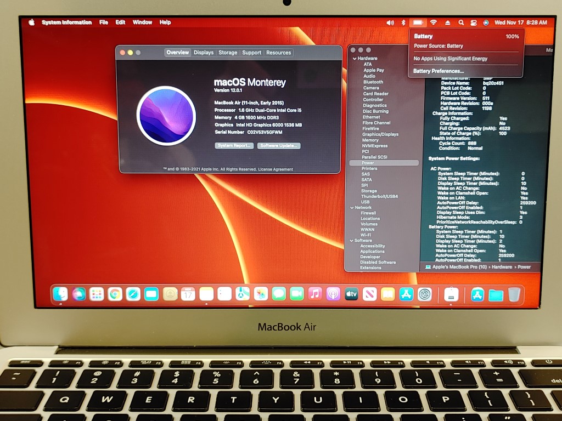The image size is (562, 421).
Task: Open the Calendar app in the Dock
Action: [x=188, y=294]
